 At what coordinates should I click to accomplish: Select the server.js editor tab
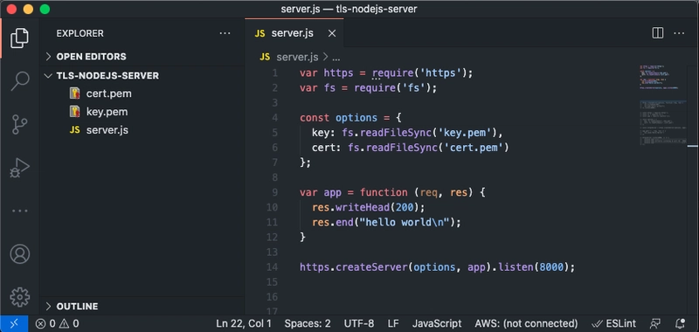pos(294,33)
